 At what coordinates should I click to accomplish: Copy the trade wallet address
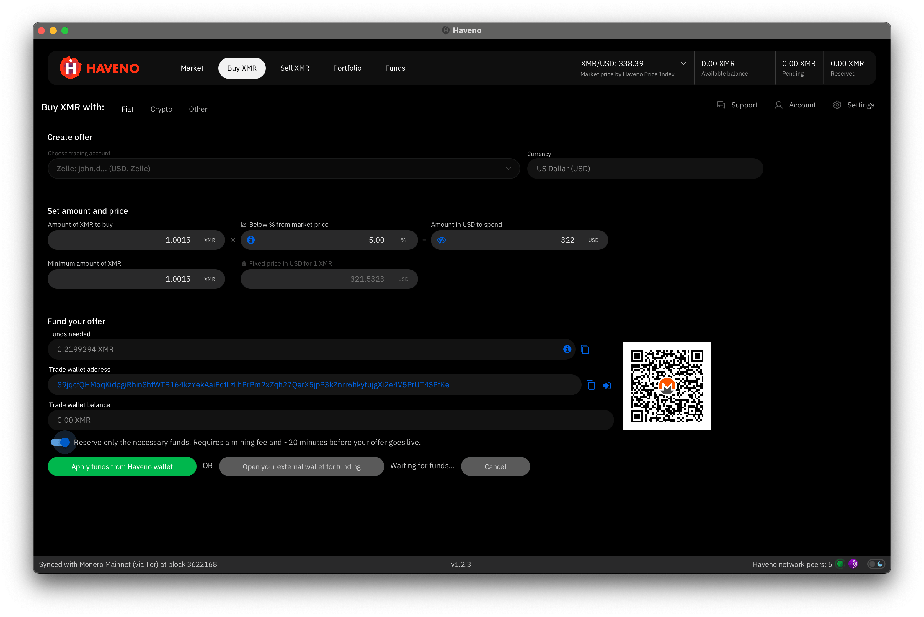click(x=591, y=385)
